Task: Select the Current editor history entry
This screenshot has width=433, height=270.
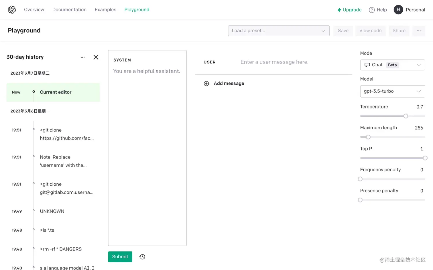Action: pyautogui.click(x=53, y=92)
